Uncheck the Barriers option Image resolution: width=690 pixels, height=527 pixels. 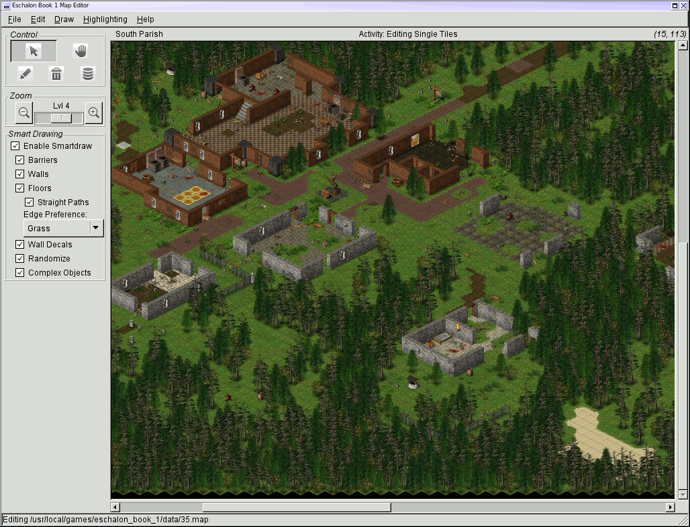(20, 160)
